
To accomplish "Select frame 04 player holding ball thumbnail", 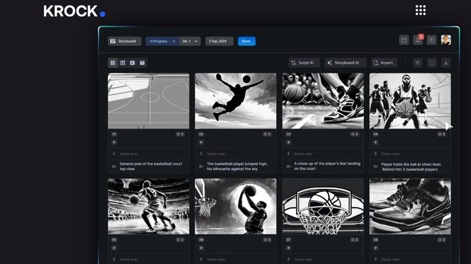I will tap(410, 101).
